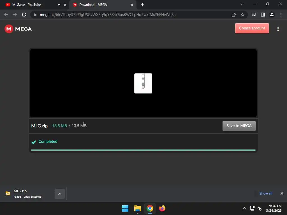Click Show all downloads link
Viewport: 287px width, 215px height.
[x=266, y=193]
